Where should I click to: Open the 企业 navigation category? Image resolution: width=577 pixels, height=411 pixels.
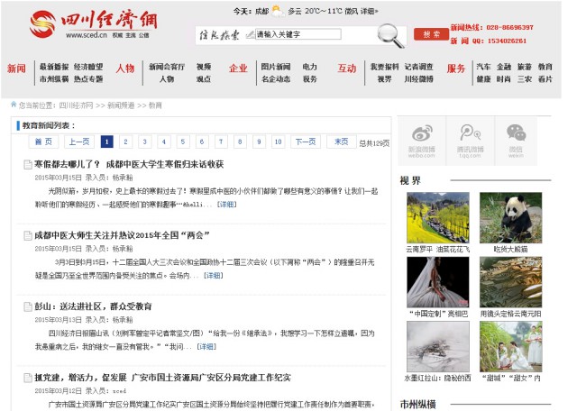238,68
